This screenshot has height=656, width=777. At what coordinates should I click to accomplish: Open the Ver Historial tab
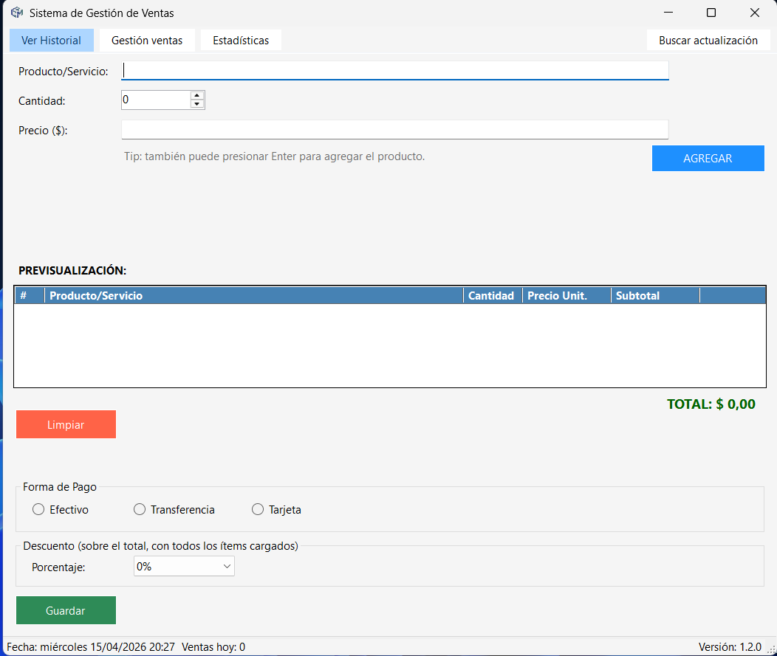click(x=52, y=41)
